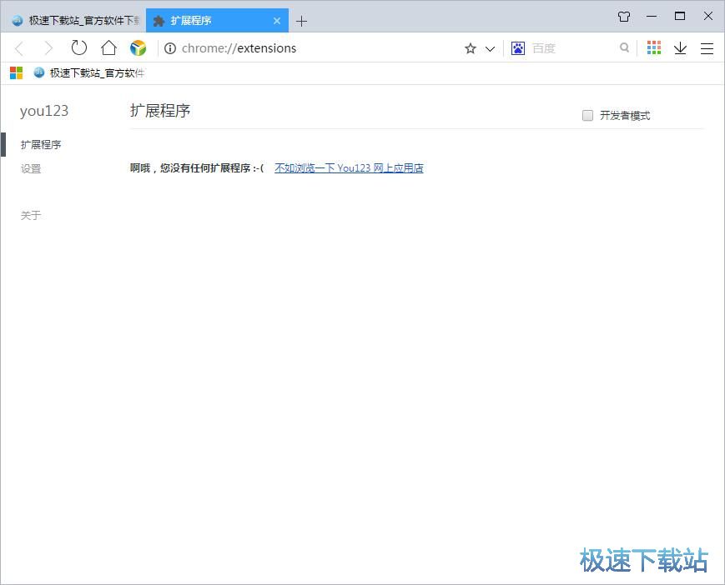Click the site info circle icon
Screen dimensions: 725x585
click(x=170, y=48)
